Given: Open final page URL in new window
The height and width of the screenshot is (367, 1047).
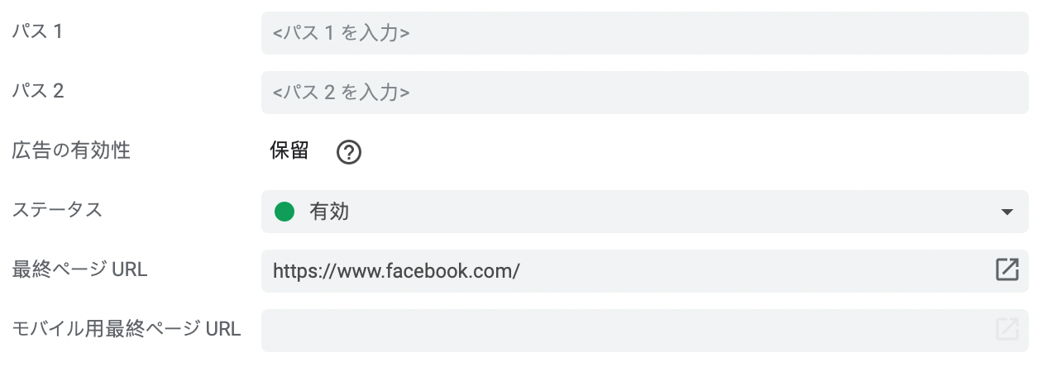Looking at the screenshot, I should (1006, 270).
